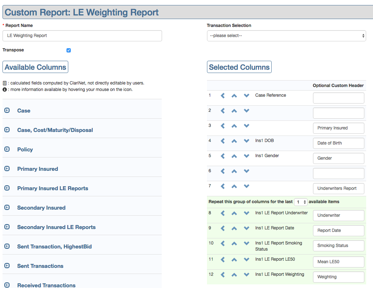
Task: Expand the Case column group
Action: click(x=7, y=111)
